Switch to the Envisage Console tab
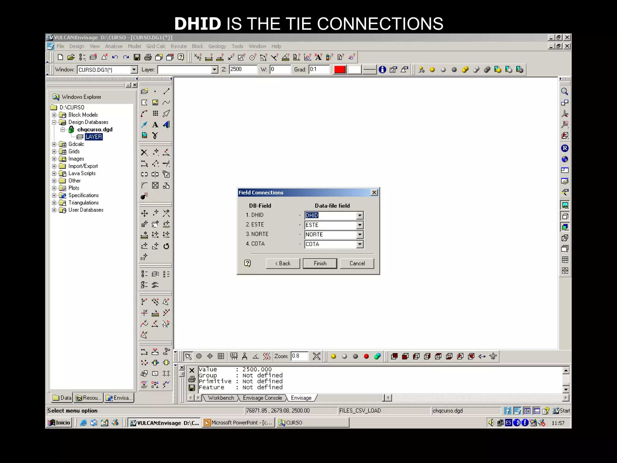This screenshot has width=617, height=463. tap(262, 398)
